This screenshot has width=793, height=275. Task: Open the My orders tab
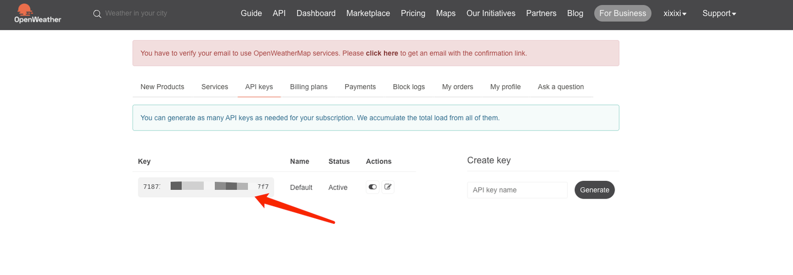(x=458, y=87)
